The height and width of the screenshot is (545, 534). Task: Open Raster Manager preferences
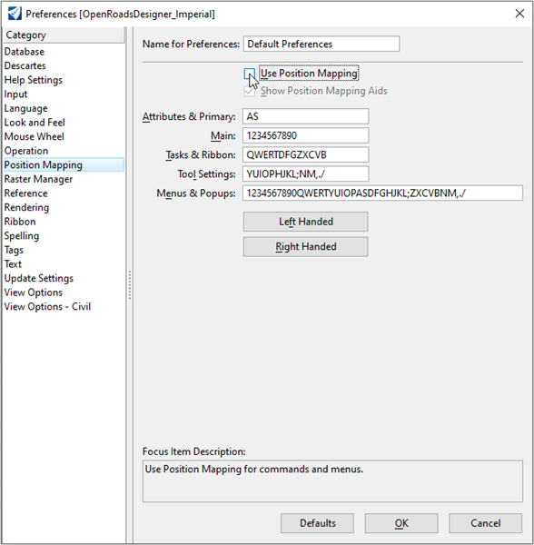point(38,179)
